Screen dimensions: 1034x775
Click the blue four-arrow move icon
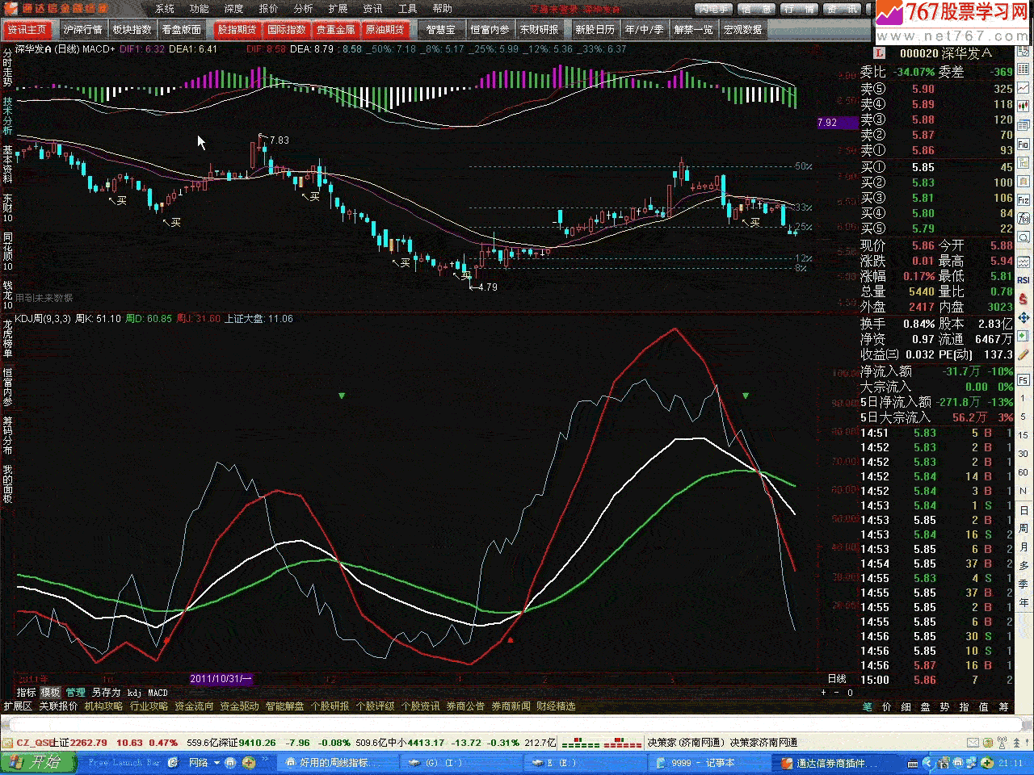[1023, 317]
